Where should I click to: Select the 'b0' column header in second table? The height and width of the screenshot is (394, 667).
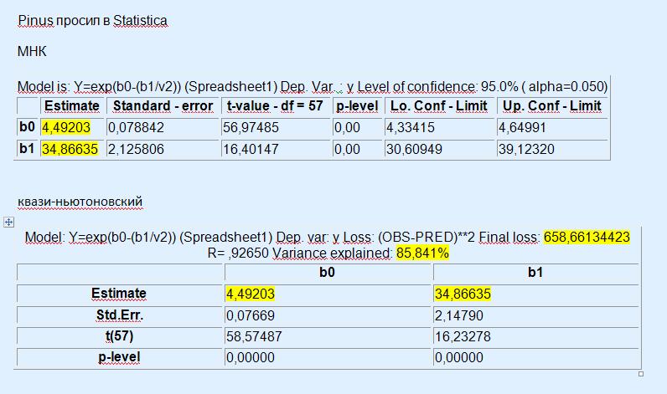tap(327, 272)
